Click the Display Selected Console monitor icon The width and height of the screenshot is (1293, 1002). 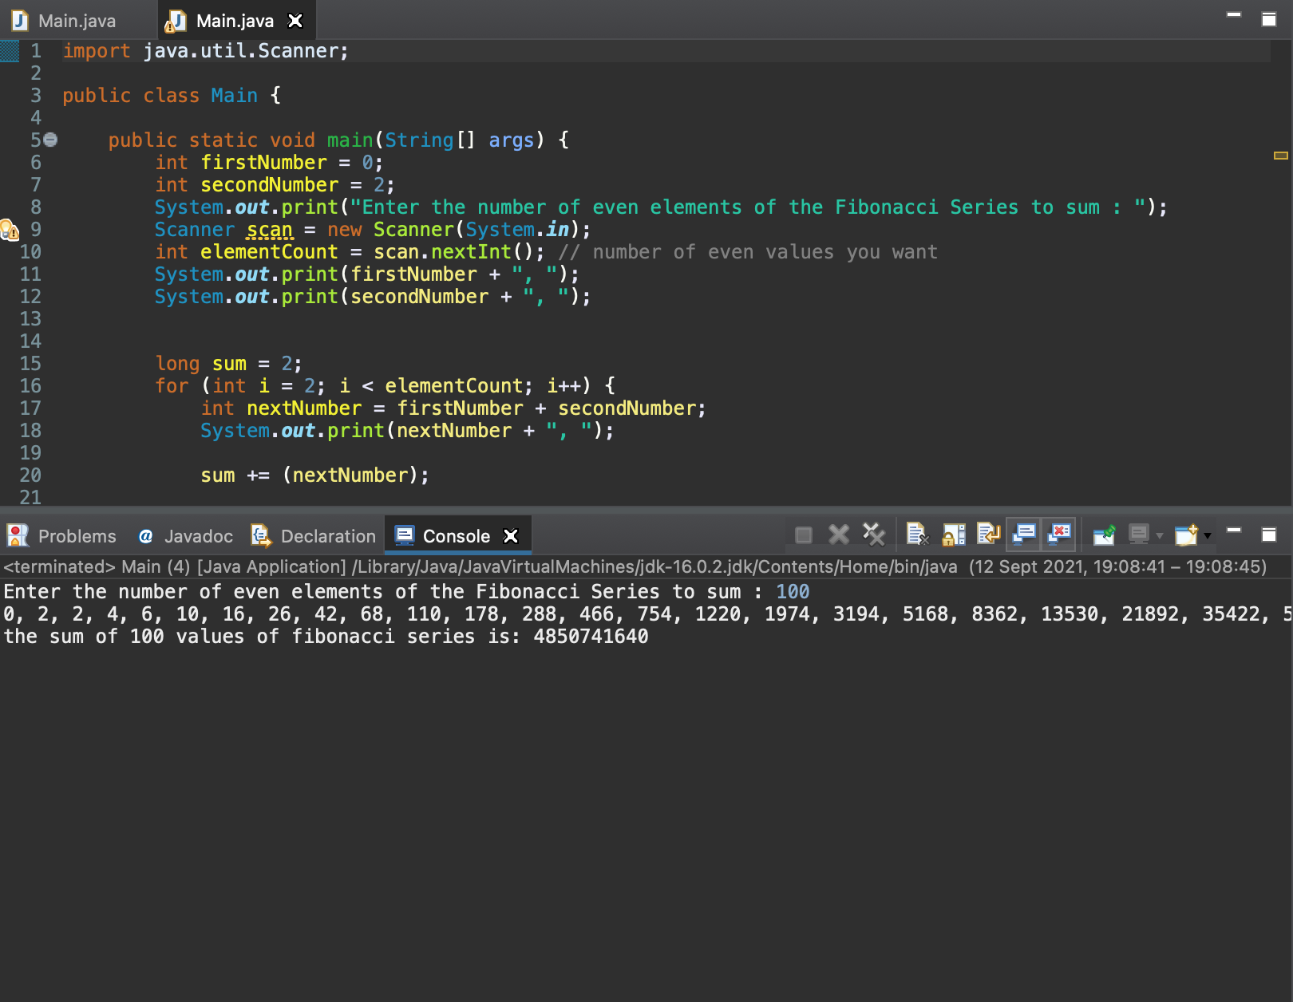[x=1139, y=535]
